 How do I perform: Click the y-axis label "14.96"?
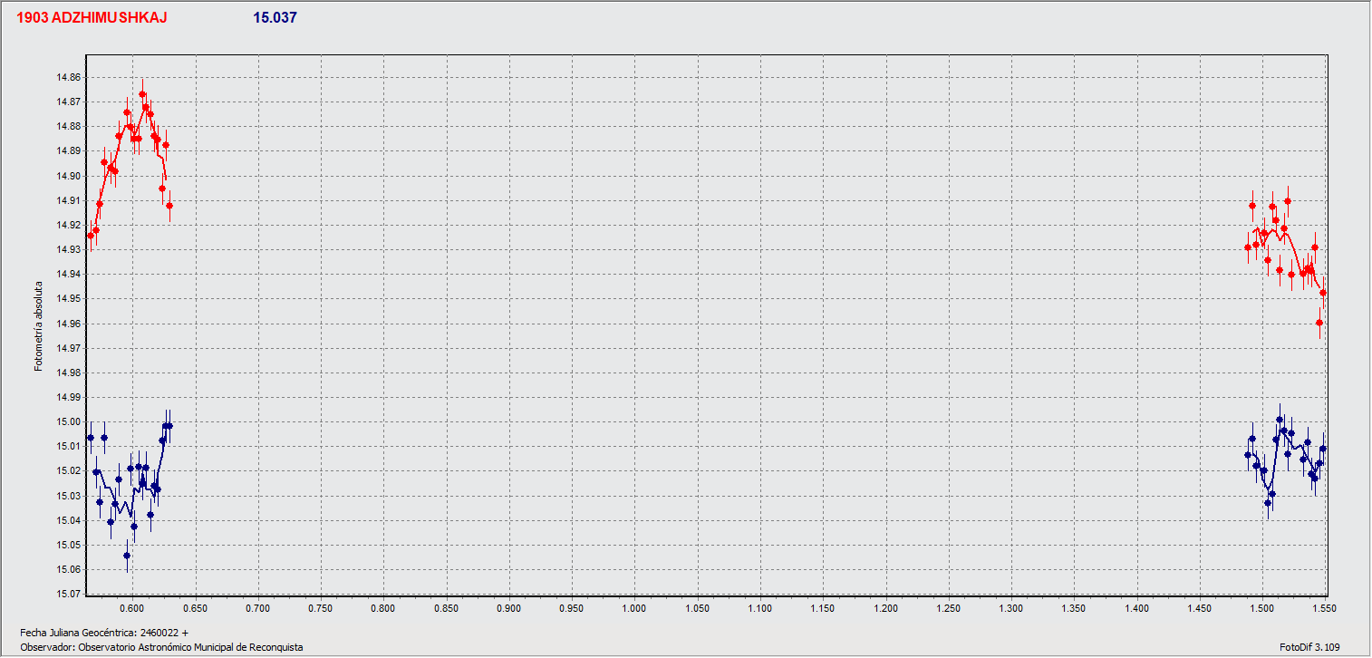click(68, 324)
